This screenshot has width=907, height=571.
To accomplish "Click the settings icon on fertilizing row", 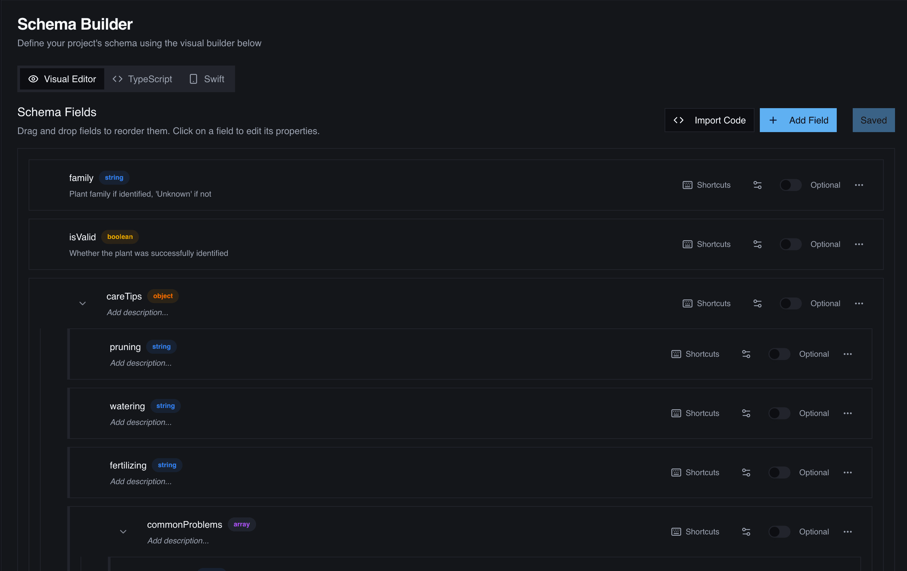I will [747, 473].
